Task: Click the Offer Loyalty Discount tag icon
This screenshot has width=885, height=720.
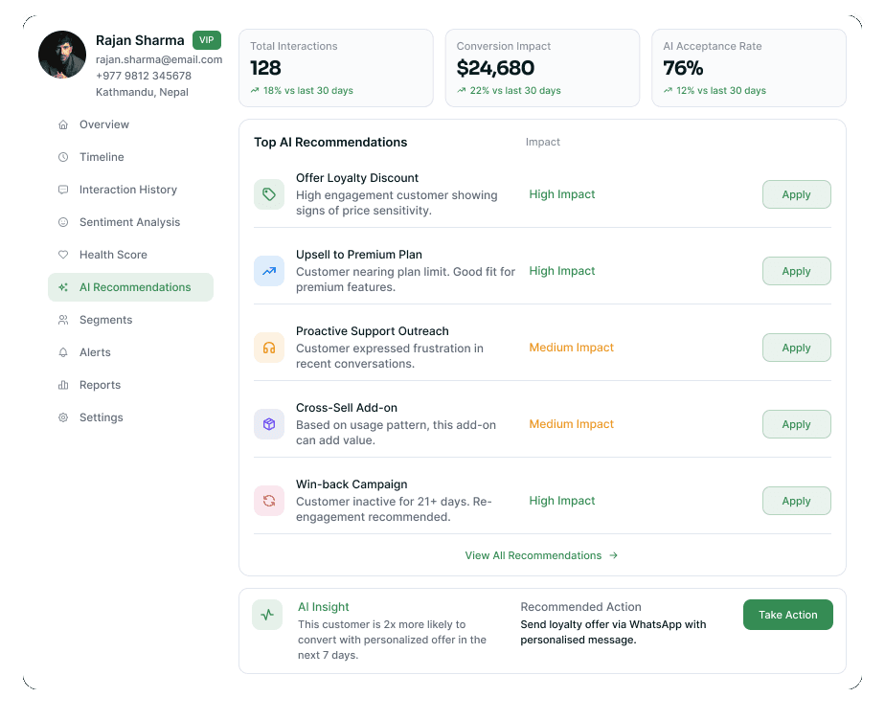Action: coord(269,194)
